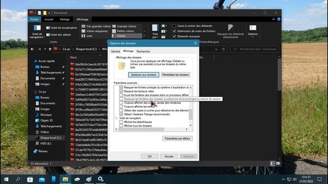This screenshot has height=184, width=328.
Task: Switch to Rechercher tab in dialog
Action: tap(143, 51)
